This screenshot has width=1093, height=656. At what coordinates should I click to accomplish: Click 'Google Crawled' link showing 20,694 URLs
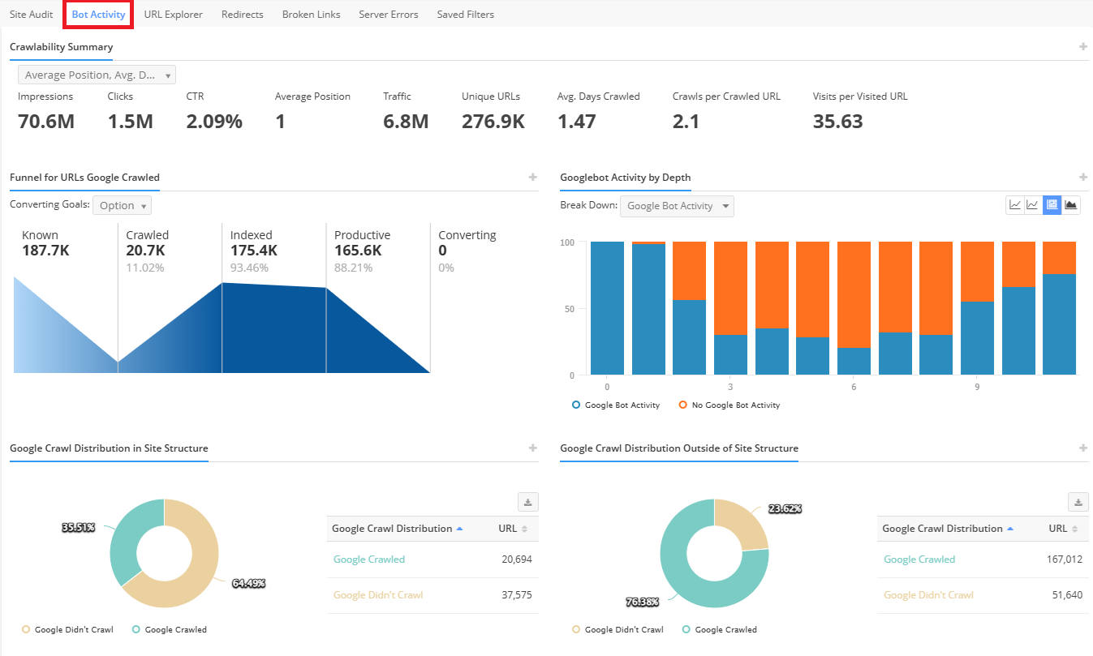click(368, 560)
